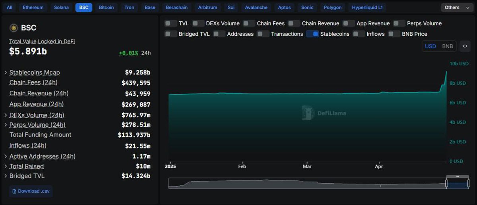This screenshot has height=205, width=477.
Task: Click the Total Funding Amount label
Action: (x=41, y=135)
